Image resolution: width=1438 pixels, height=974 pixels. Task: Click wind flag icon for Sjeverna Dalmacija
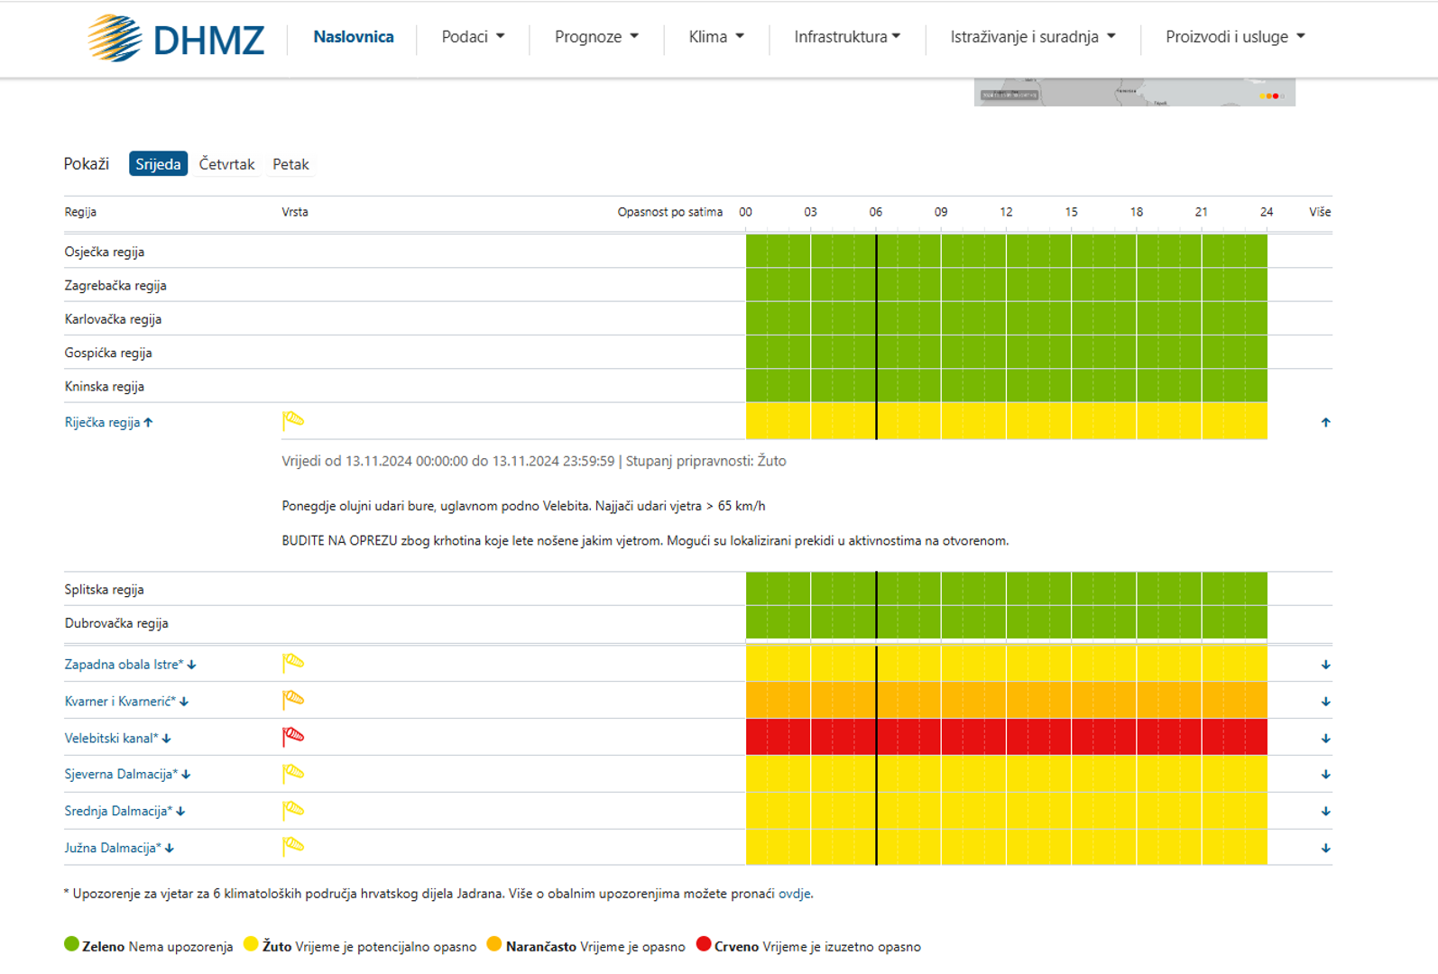[x=293, y=774]
